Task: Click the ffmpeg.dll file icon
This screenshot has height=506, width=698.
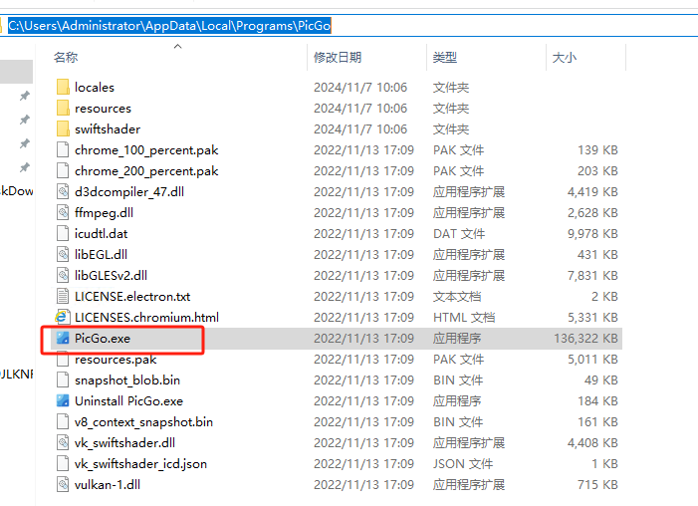Action: pos(63,212)
